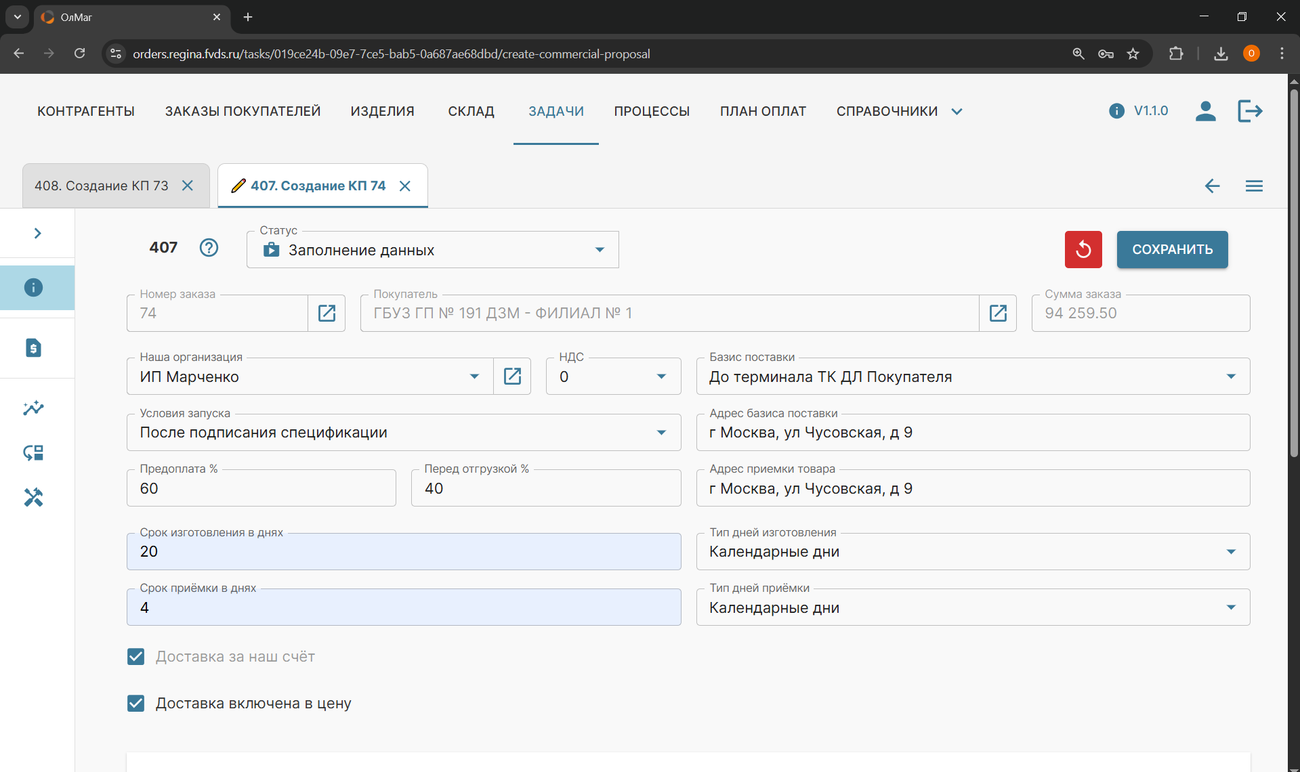Open Тип дней изготовления dropdown
Screen dimensions: 1300x772
click(1230, 552)
